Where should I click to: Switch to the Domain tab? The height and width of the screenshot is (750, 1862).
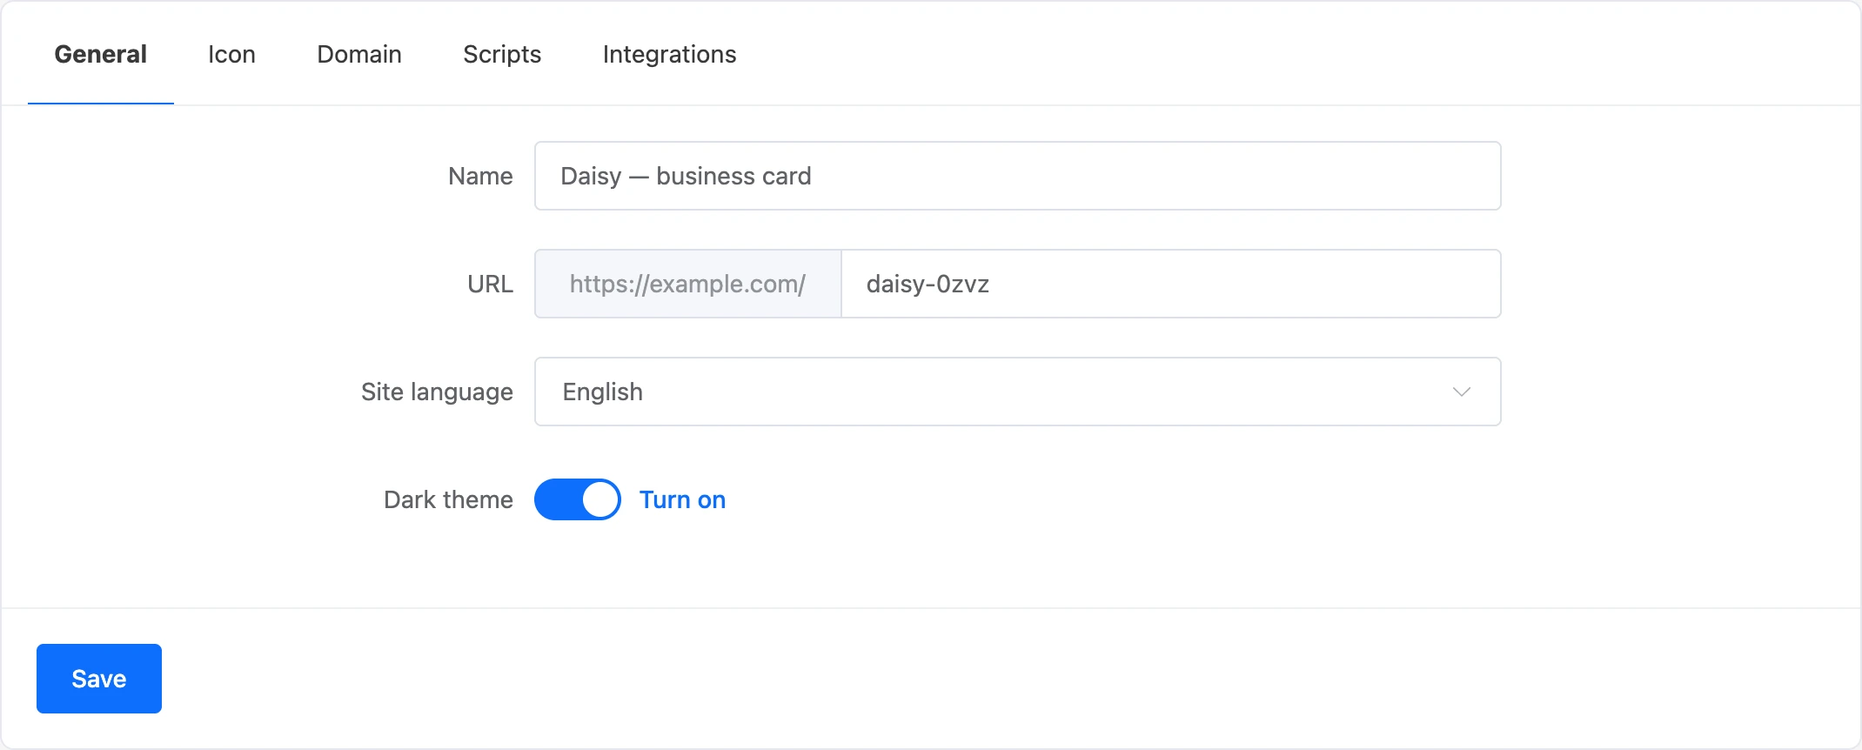pos(359,54)
